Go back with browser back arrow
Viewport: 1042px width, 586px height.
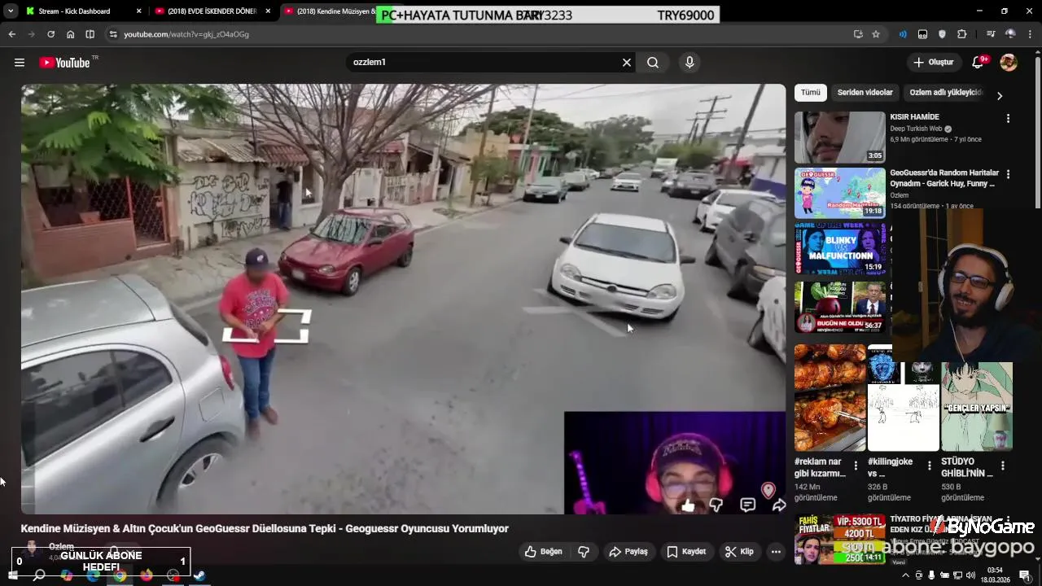(x=11, y=34)
